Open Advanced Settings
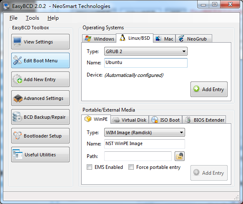 [x=40, y=98]
